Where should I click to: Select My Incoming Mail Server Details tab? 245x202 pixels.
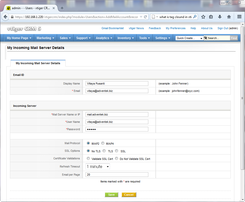[38, 63]
